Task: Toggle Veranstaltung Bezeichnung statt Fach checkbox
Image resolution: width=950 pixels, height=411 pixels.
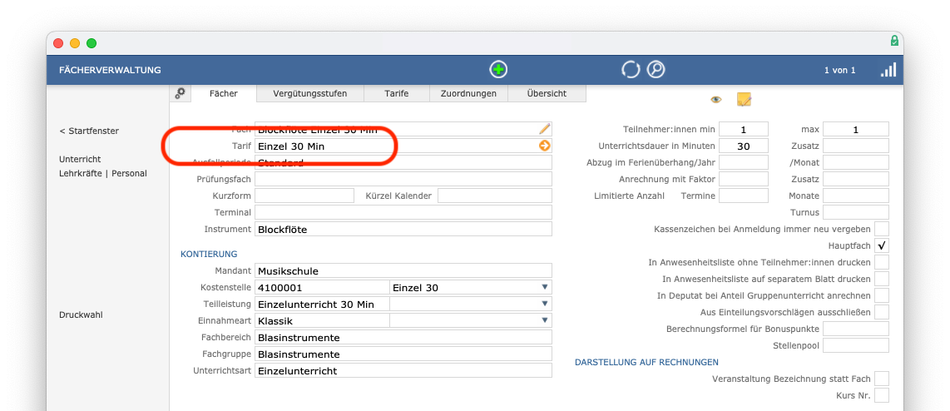Action: [x=882, y=379]
